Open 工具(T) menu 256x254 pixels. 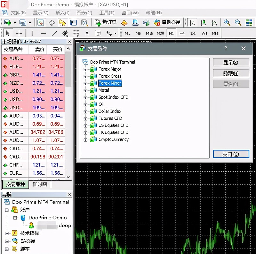click(107, 13)
